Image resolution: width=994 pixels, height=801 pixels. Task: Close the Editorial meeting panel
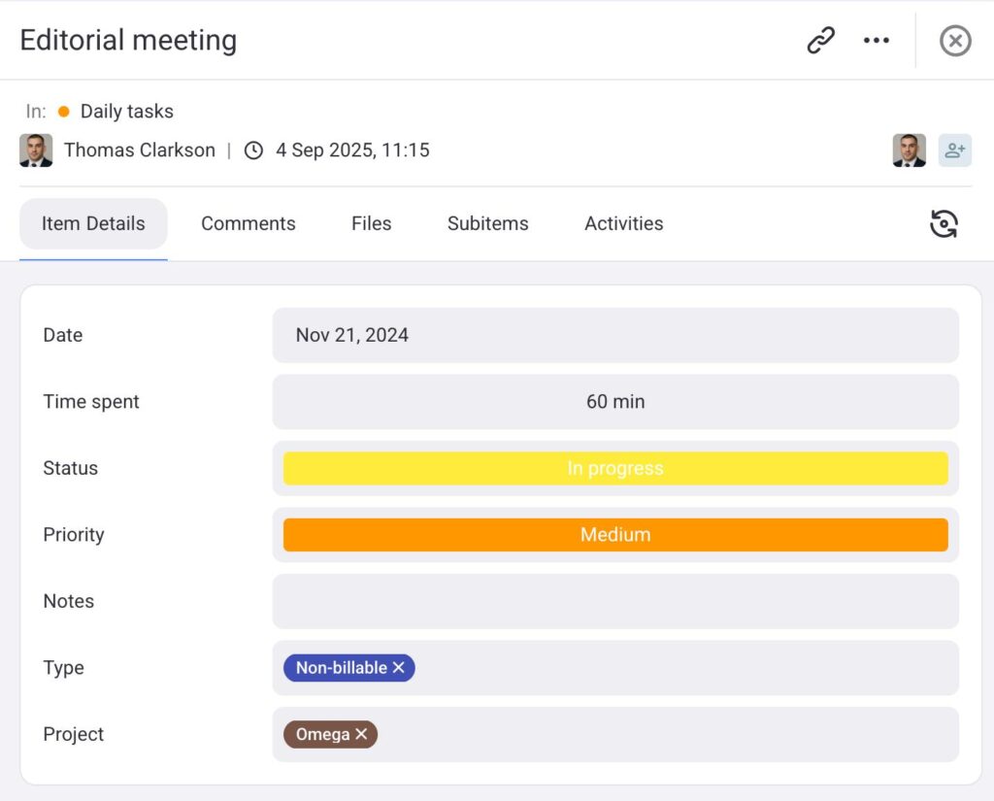(955, 41)
